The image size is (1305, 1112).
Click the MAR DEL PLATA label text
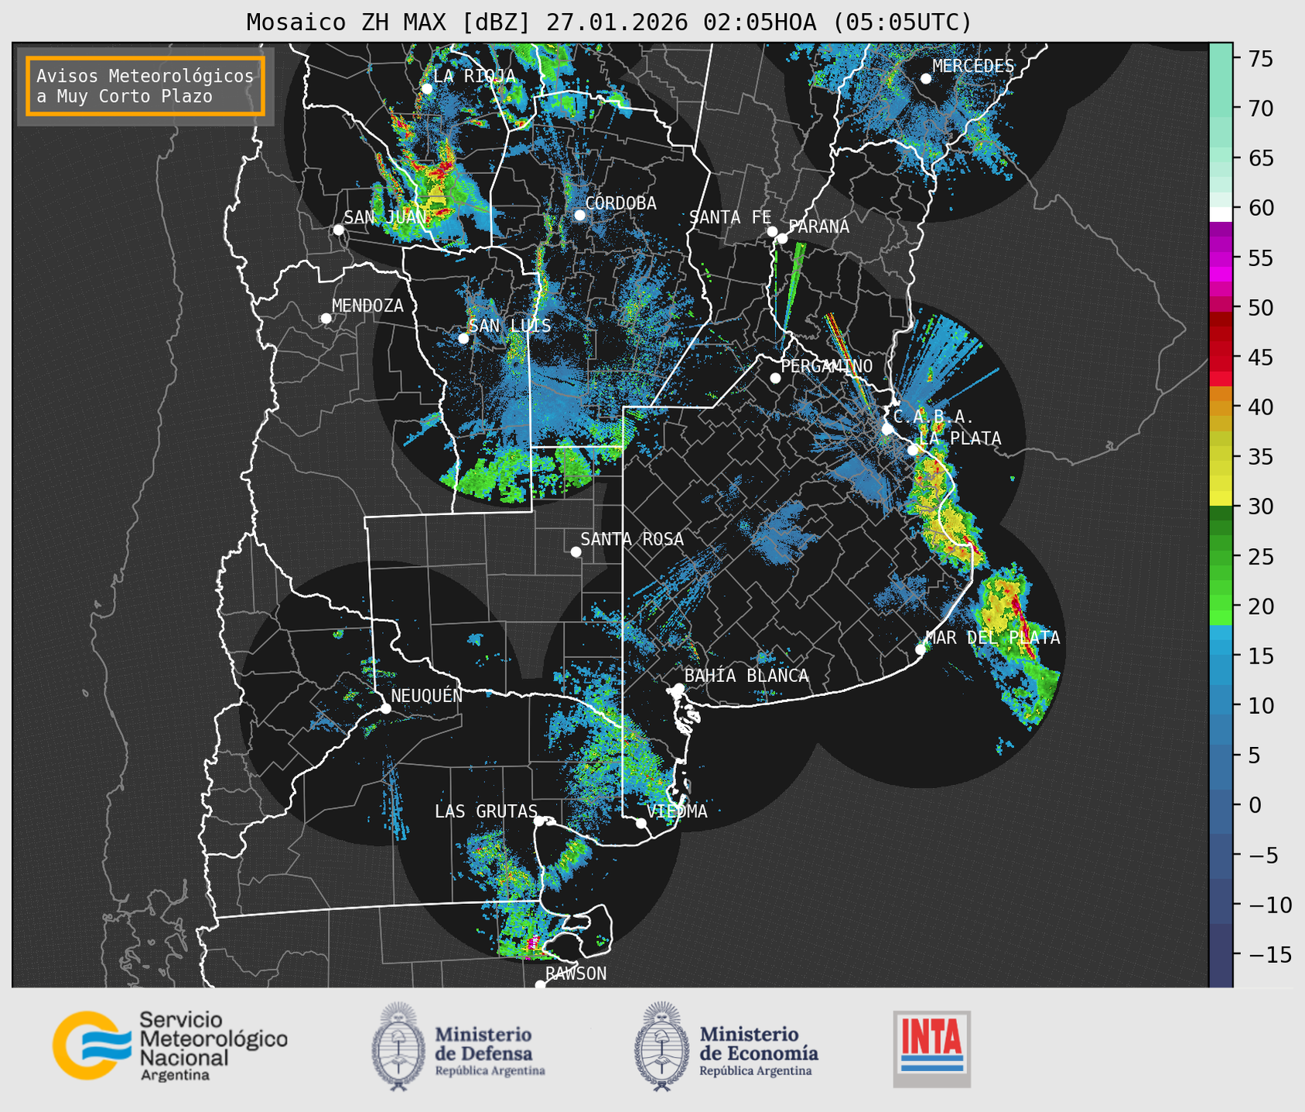992,638
